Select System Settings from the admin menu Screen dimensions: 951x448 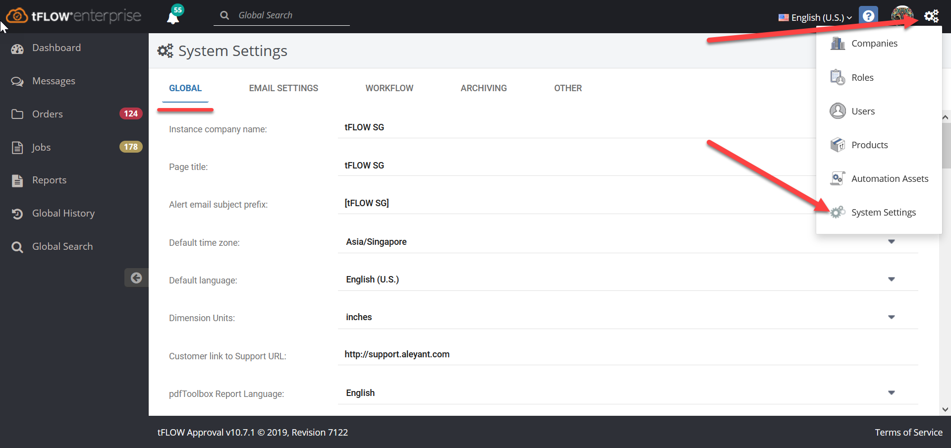[x=884, y=213]
